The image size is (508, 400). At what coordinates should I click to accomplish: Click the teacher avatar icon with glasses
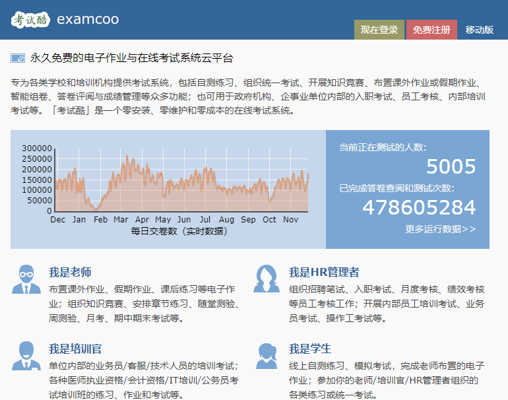point(26,279)
